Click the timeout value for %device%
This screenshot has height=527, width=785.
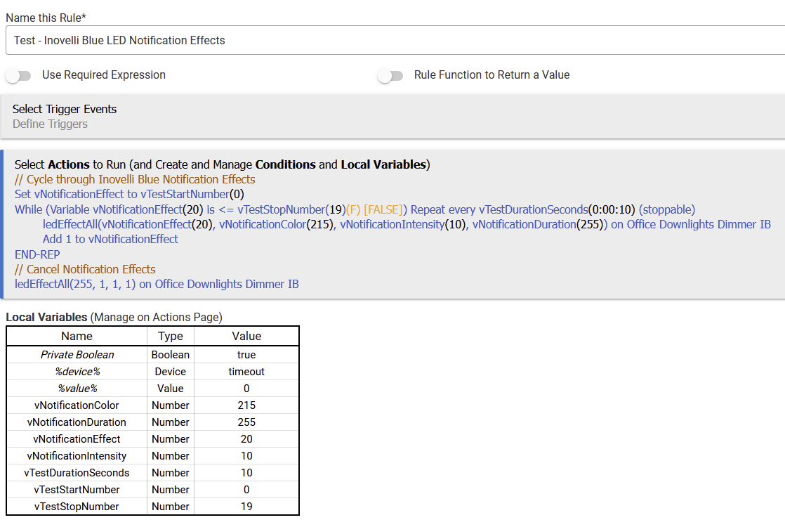[246, 372]
